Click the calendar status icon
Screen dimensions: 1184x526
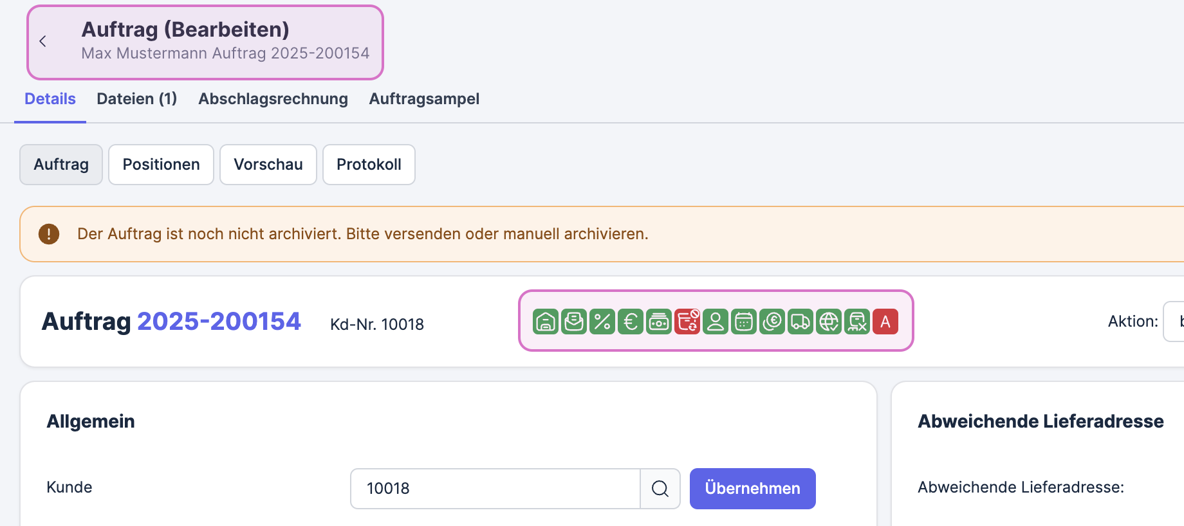[x=744, y=322]
